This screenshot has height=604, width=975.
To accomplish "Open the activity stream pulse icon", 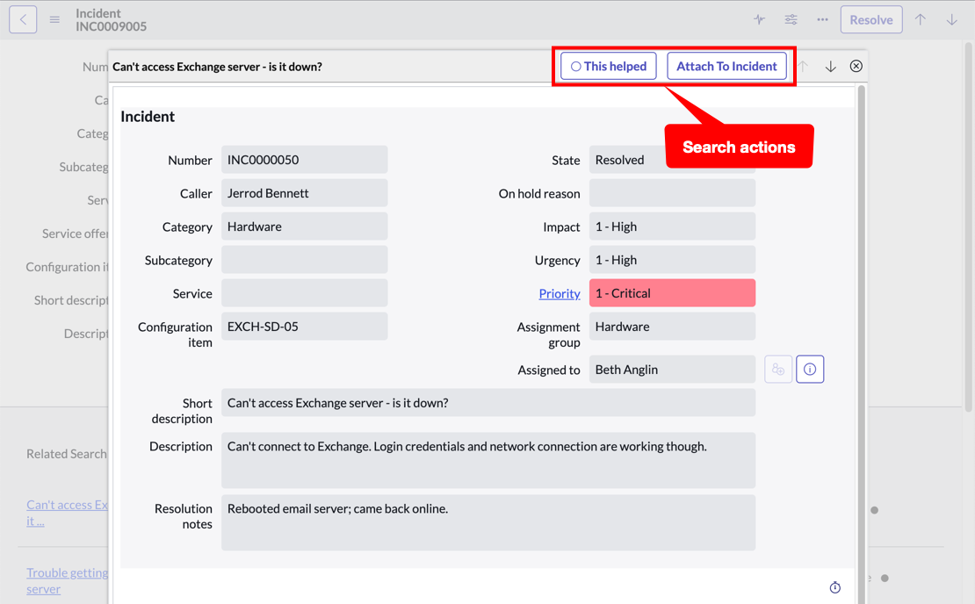I will (x=759, y=20).
